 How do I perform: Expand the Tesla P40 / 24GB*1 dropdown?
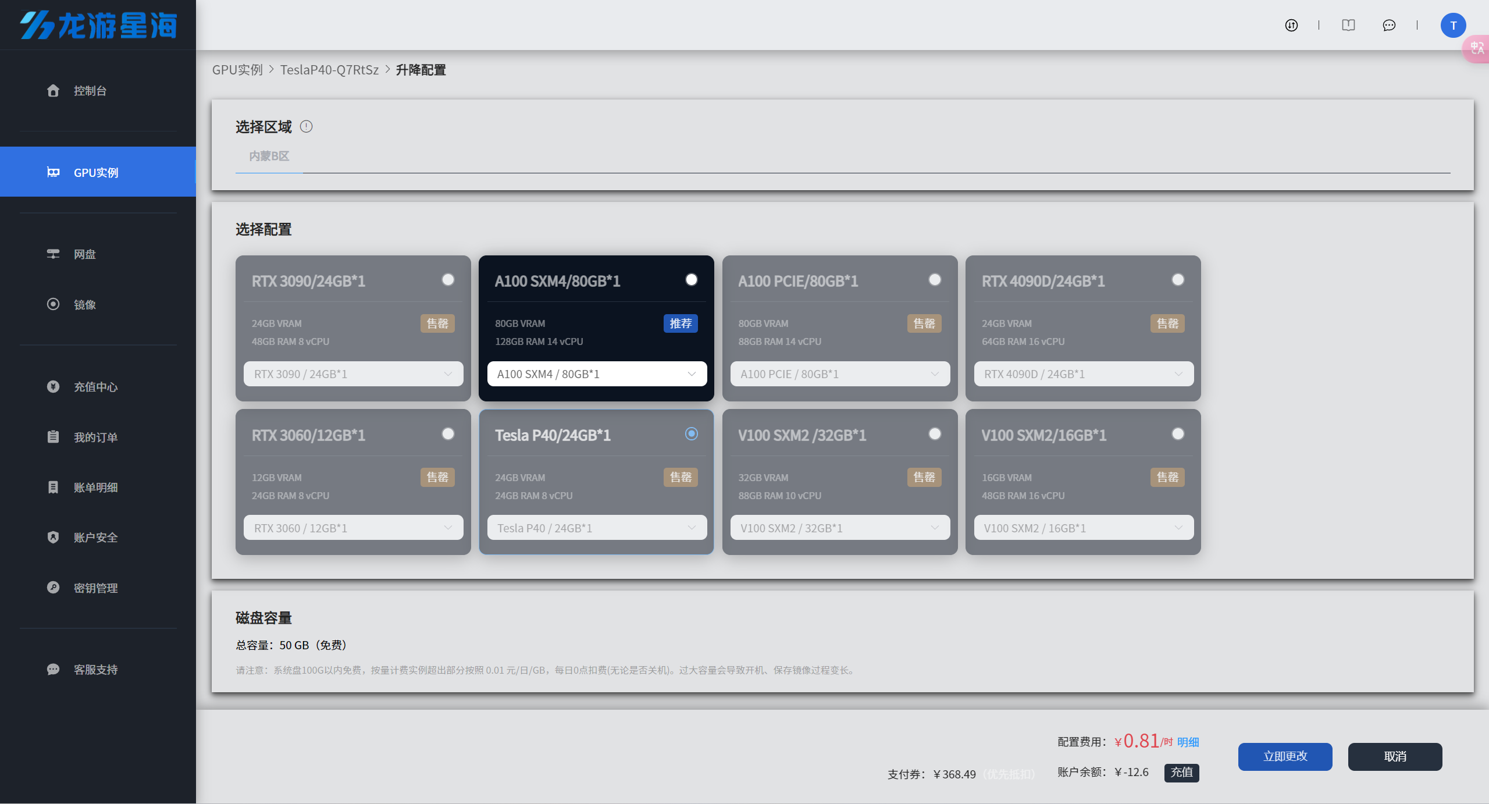click(597, 528)
